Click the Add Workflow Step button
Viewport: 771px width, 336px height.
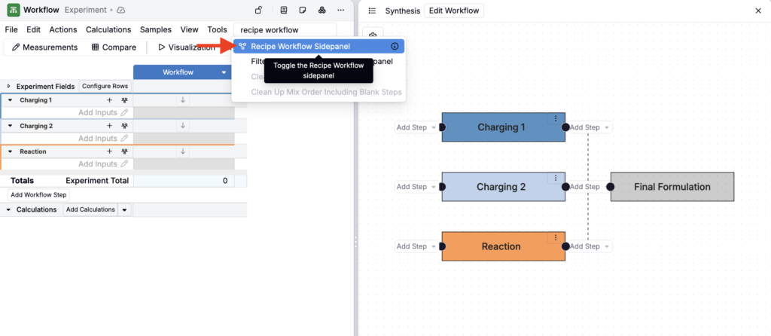click(39, 194)
